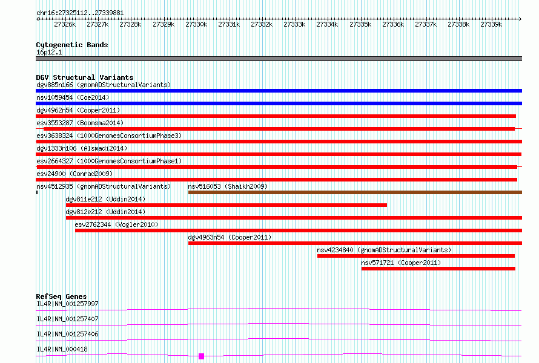Click the 27339k ruler position

(491, 24)
